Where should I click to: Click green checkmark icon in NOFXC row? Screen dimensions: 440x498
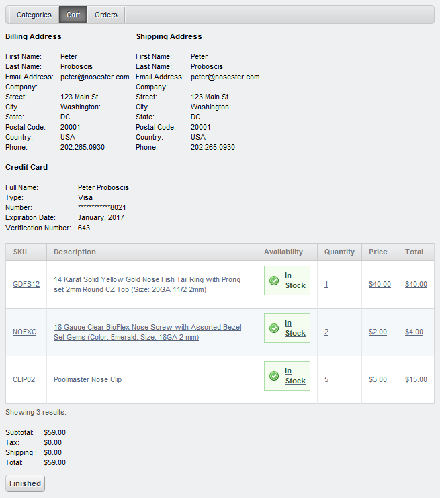pyautogui.click(x=274, y=328)
